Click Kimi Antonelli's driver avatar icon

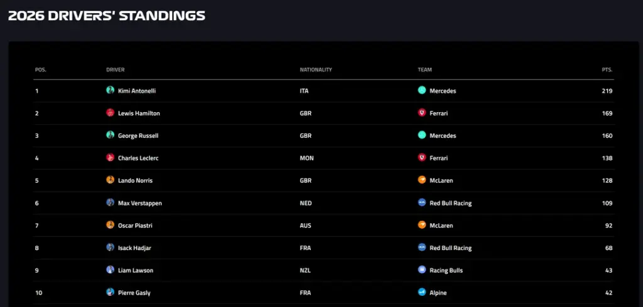click(110, 90)
